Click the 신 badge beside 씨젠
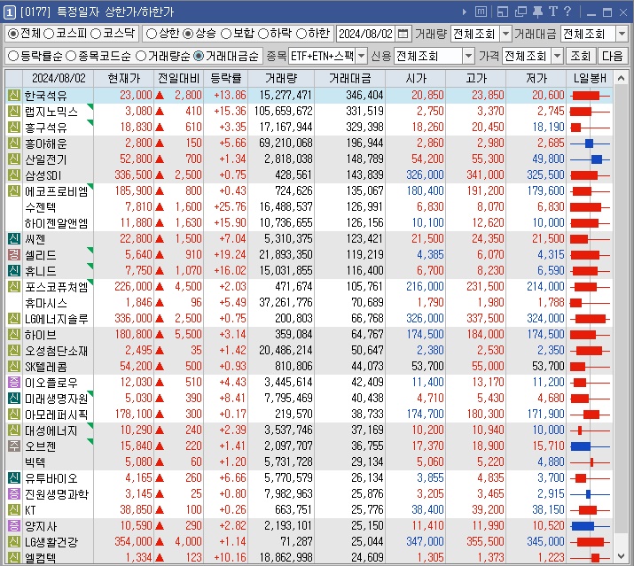634x566 pixels. 14,239
